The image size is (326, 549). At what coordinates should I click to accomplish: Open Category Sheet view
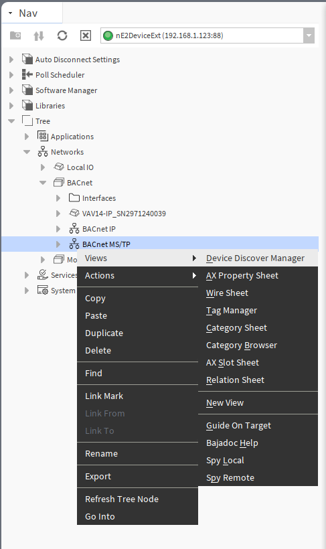point(258,327)
